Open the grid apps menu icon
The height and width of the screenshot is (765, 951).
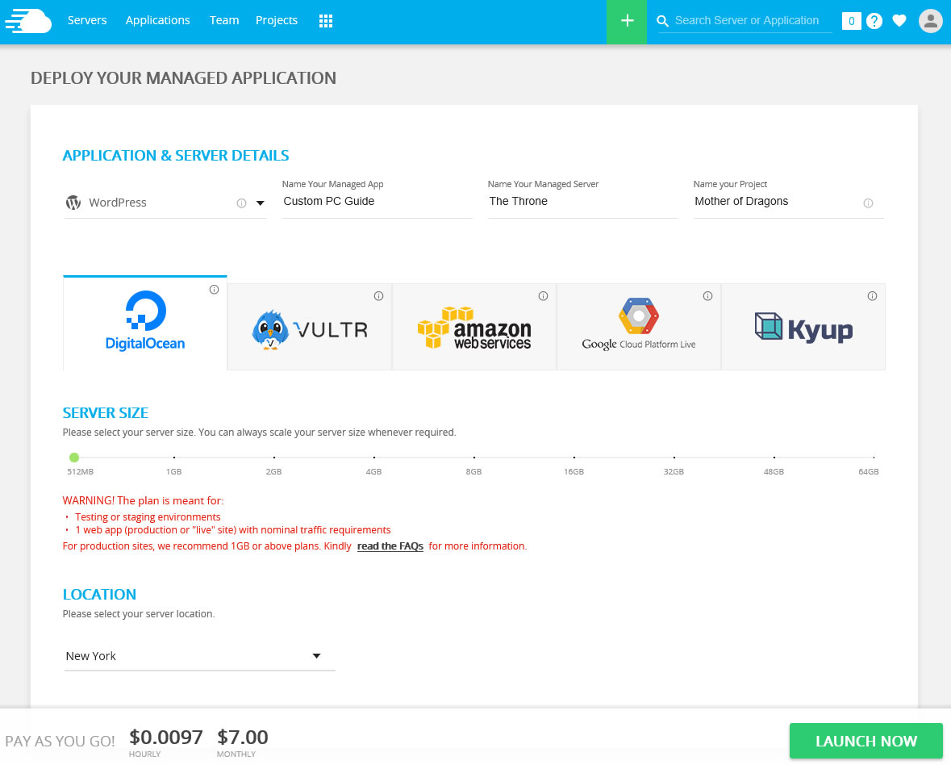326,21
